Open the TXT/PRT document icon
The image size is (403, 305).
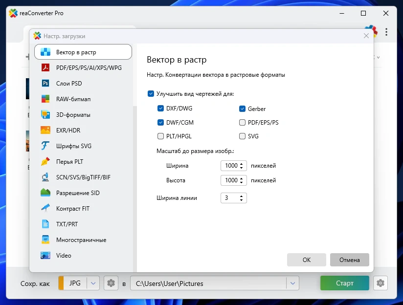click(x=45, y=224)
